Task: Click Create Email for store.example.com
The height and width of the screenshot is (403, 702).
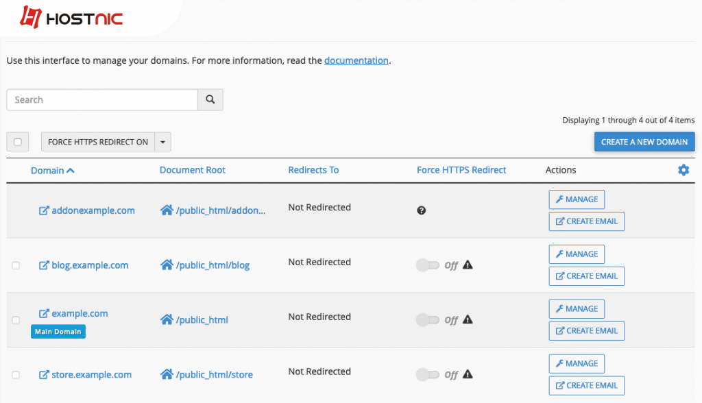Action: click(587, 385)
